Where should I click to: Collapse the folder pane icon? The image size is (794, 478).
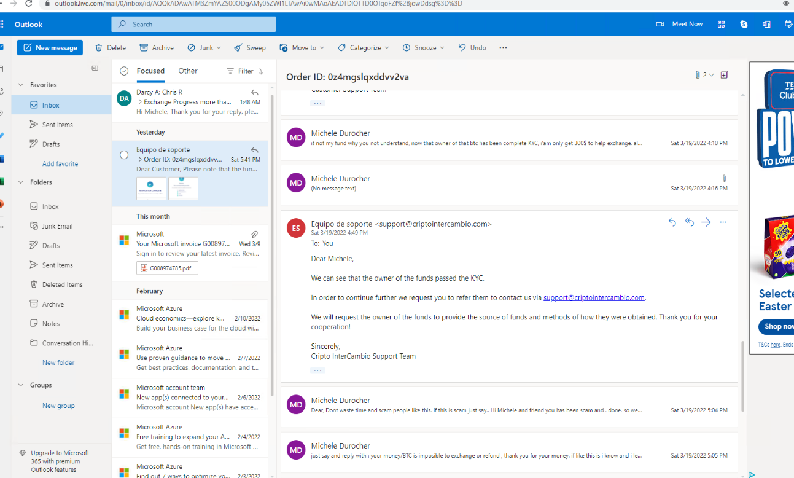click(95, 68)
